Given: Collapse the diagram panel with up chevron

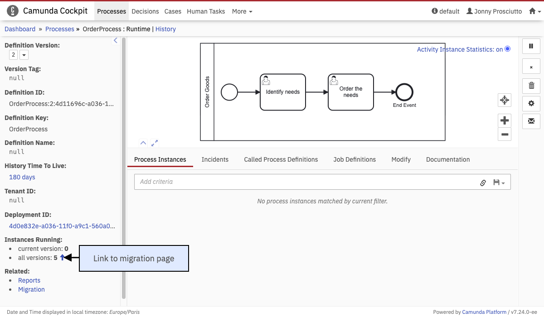Looking at the screenshot, I should [x=143, y=143].
